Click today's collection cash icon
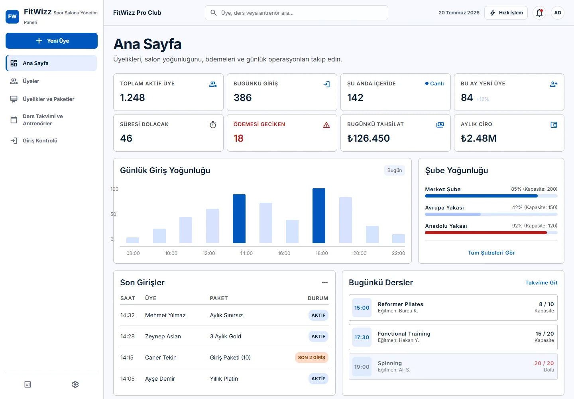This screenshot has height=399, width=574. tap(440, 125)
